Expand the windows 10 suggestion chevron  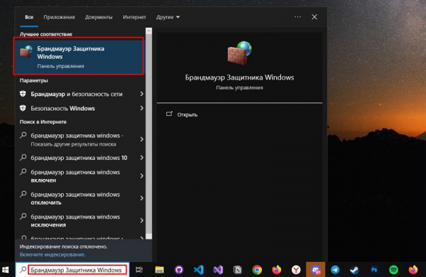click(141, 158)
